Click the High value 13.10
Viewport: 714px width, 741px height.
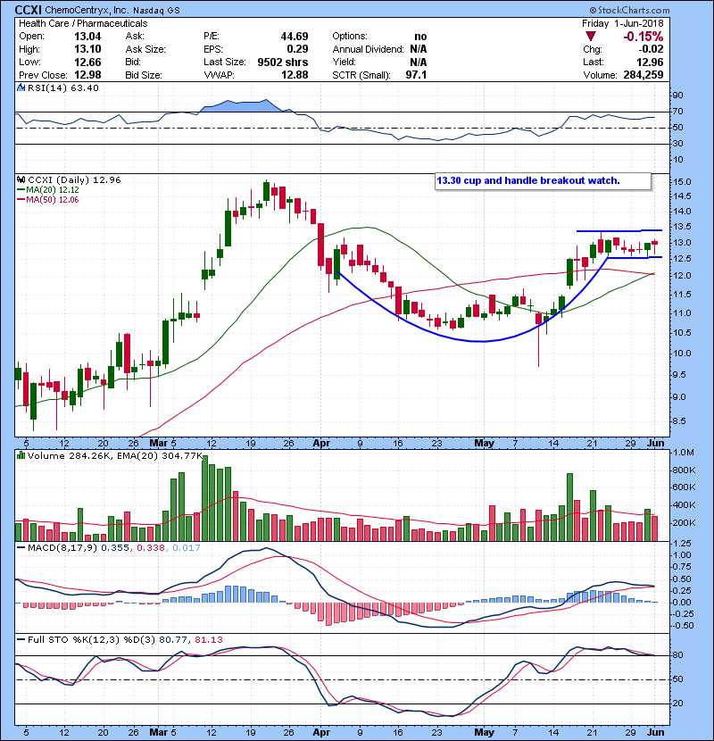coord(87,49)
